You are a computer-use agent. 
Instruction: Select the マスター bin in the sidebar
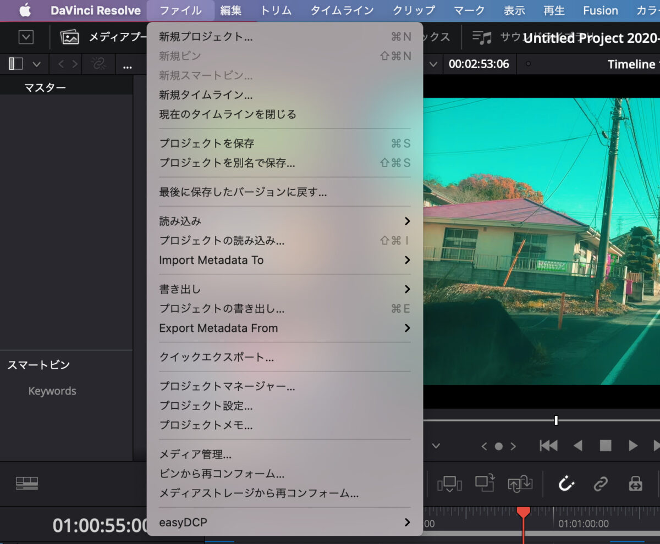point(45,88)
